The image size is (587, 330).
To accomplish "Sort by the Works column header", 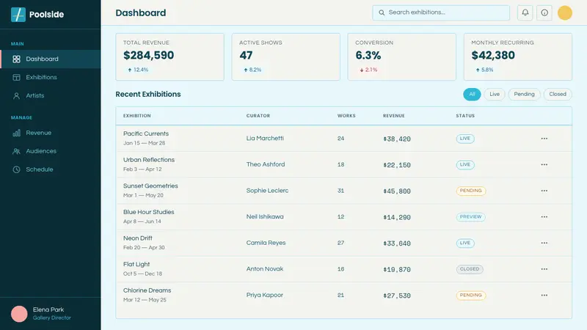I will [346, 116].
